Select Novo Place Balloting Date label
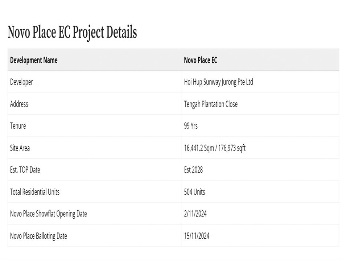The image size is (342, 260). pyautogui.click(x=38, y=236)
